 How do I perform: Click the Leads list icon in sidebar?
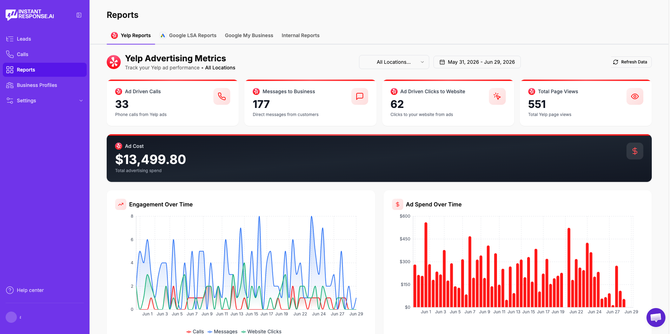(10, 39)
